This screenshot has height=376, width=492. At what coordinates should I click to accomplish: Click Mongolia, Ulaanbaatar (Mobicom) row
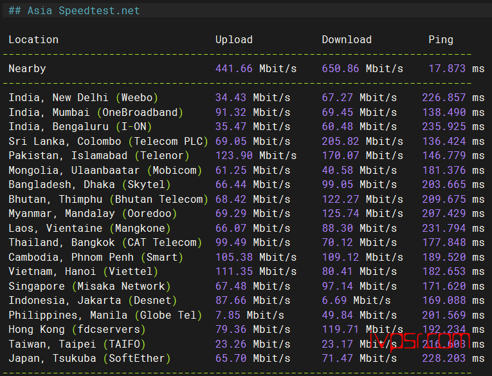[x=246, y=170]
